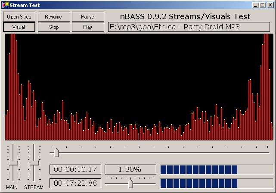This screenshot has height=193, width=276.
Task: Click the file path field showing Party Droid.MP3
Action: [189, 27]
